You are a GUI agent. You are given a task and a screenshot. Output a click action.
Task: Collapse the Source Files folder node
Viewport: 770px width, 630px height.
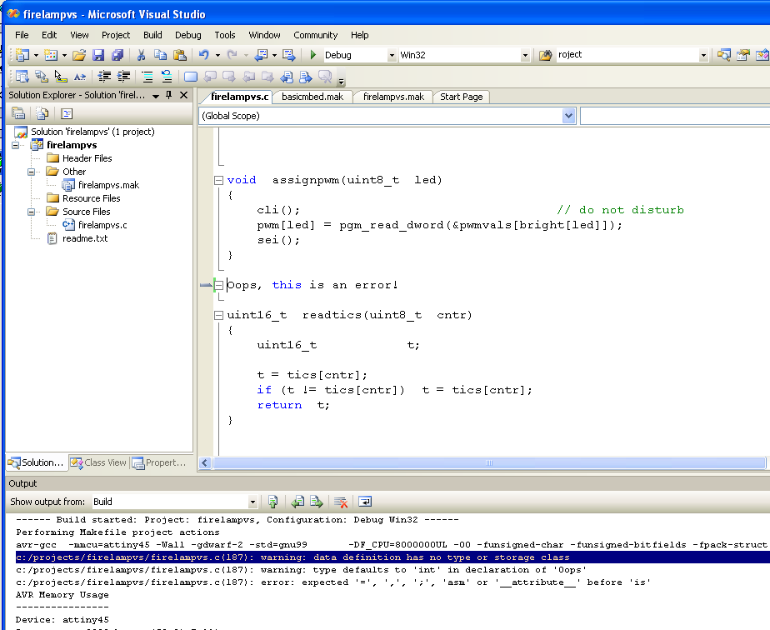[x=32, y=212]
